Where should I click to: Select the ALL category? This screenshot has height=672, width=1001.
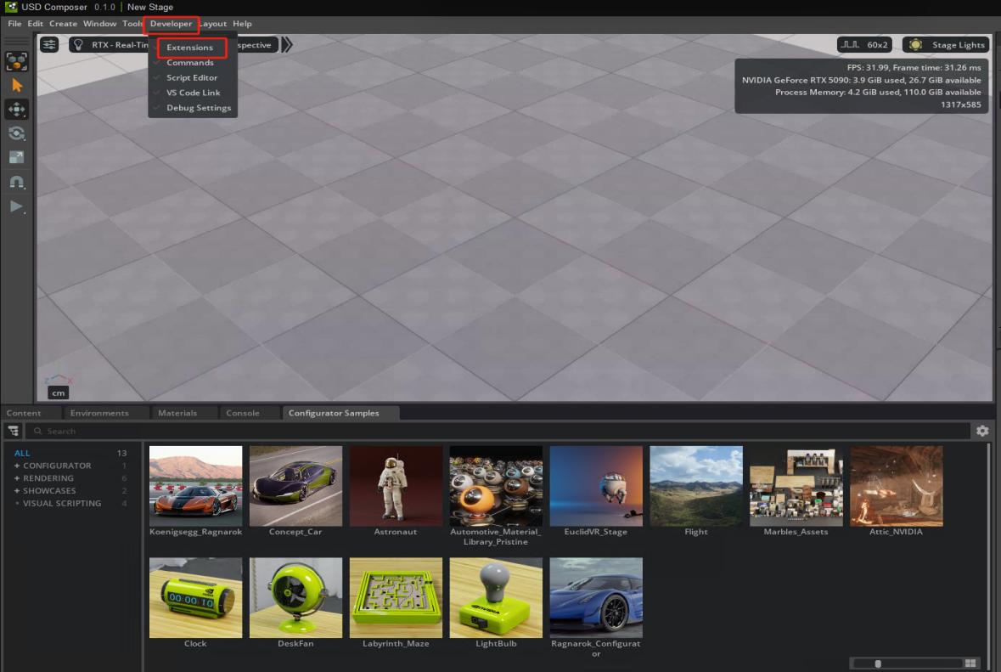[x=22, y=453]
